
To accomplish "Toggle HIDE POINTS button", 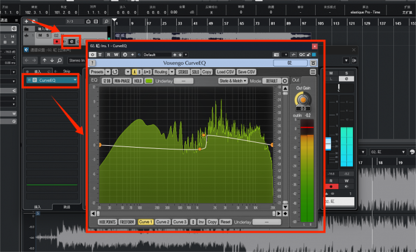I will coord(107,222).
